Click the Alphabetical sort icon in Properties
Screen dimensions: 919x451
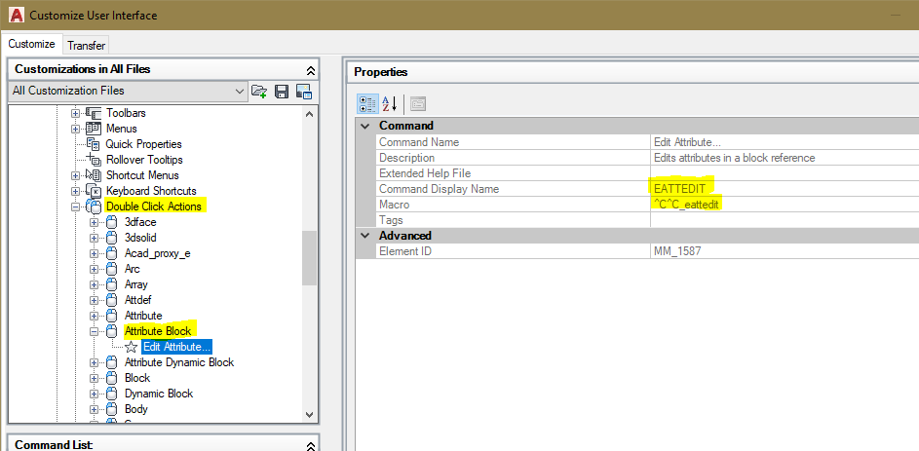pyautogui.click(x=390, y=104)
